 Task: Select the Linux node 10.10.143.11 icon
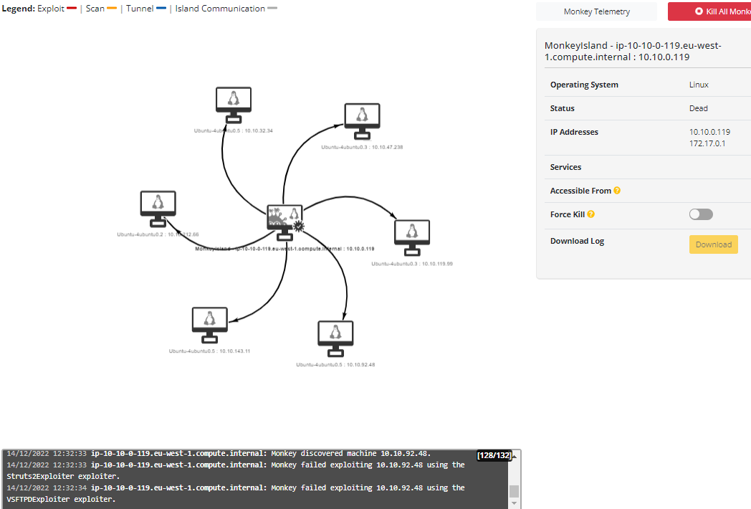click(x=209, y=325)
